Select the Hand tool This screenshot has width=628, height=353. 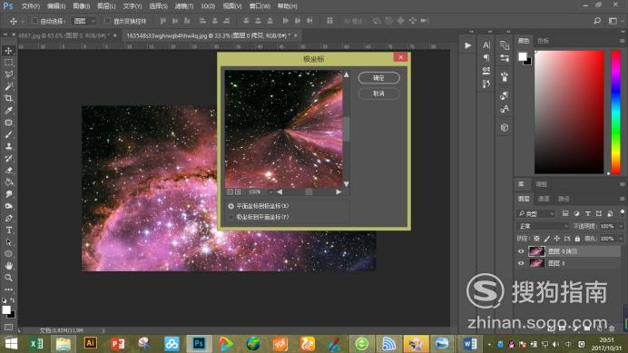8,266
